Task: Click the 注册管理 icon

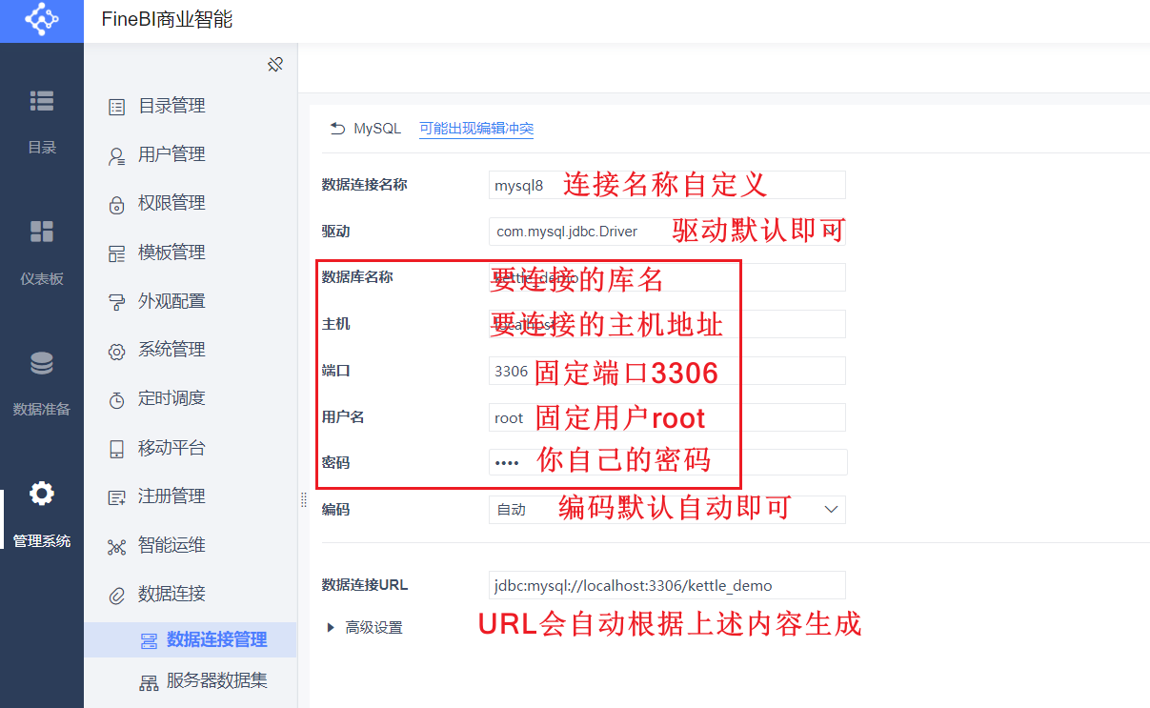Action: click(116, 497)
